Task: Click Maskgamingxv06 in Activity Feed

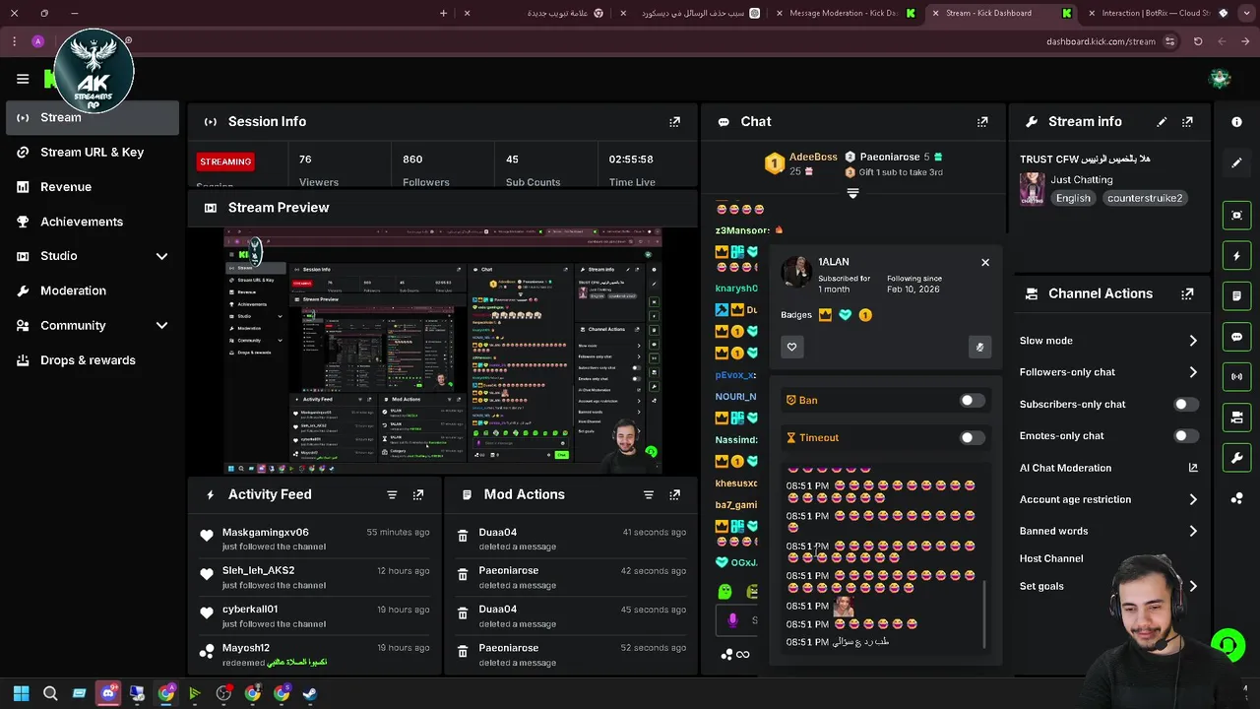Action: pos(265,533)
